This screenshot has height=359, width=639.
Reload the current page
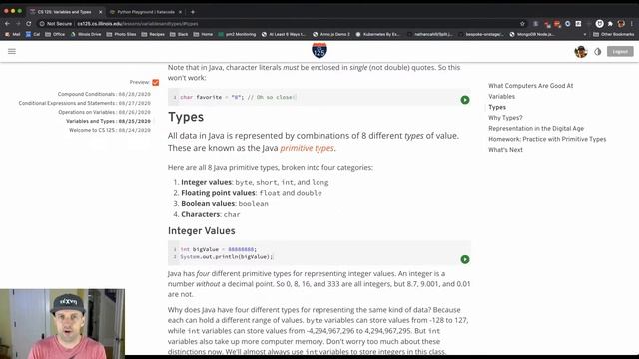coord(29,24)
